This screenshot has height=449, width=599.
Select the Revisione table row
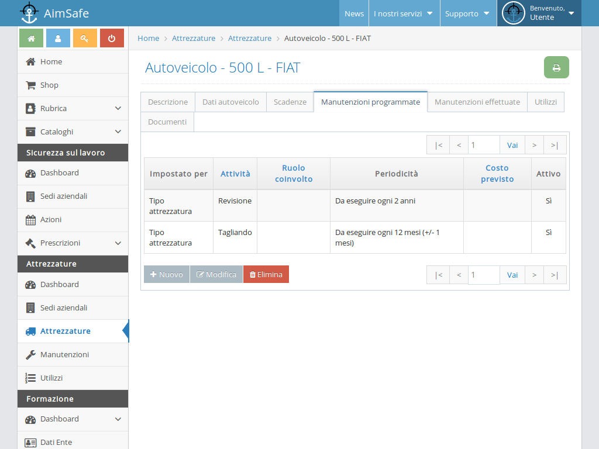tap(355, 206)
